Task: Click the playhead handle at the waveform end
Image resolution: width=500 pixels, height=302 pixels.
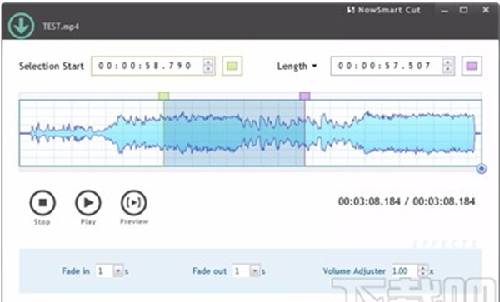Action: click(x=482, y=169)
